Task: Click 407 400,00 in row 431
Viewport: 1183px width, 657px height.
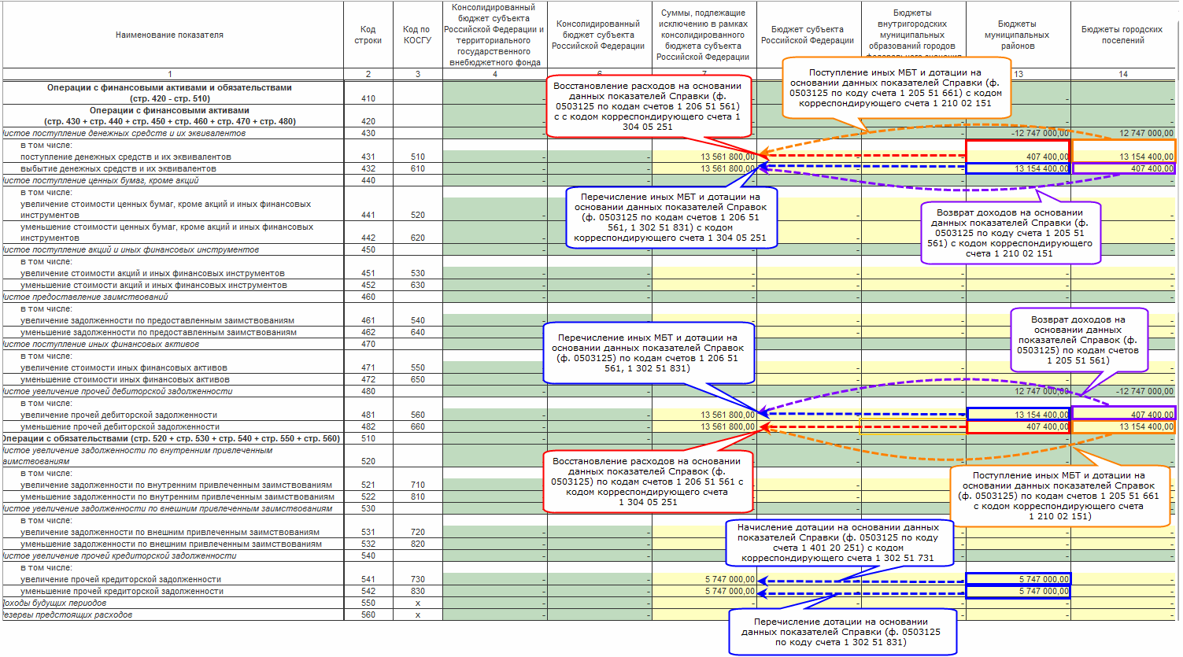Action: (1047, 157)
